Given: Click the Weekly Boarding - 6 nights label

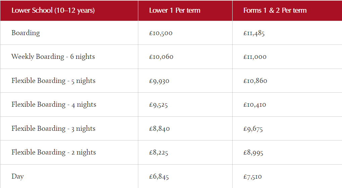Looking at the screenshot, I should pos(53,57).
